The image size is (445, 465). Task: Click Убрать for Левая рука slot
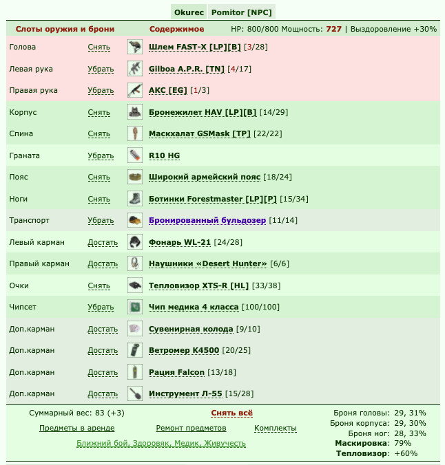point(101,69)
